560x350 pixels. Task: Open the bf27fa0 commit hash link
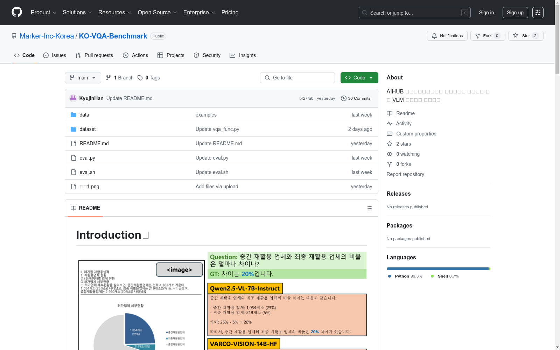point(306,98)
